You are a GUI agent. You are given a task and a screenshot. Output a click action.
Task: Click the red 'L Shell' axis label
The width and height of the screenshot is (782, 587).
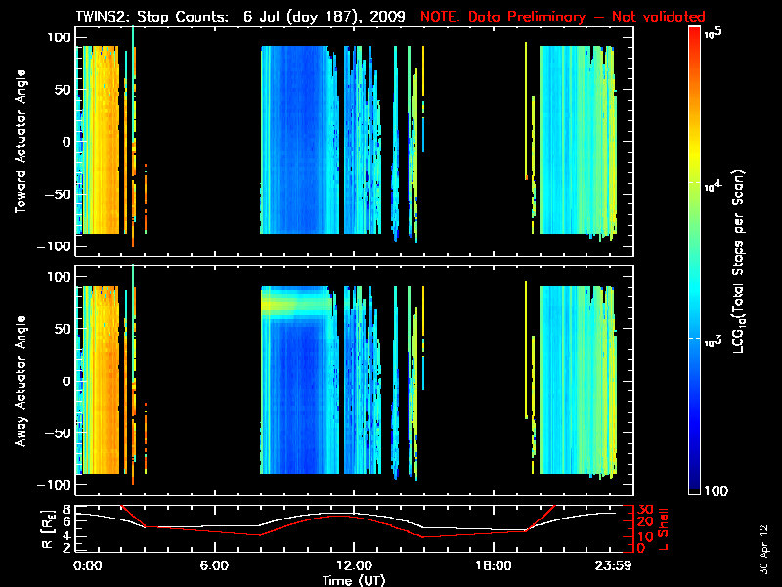663,529
